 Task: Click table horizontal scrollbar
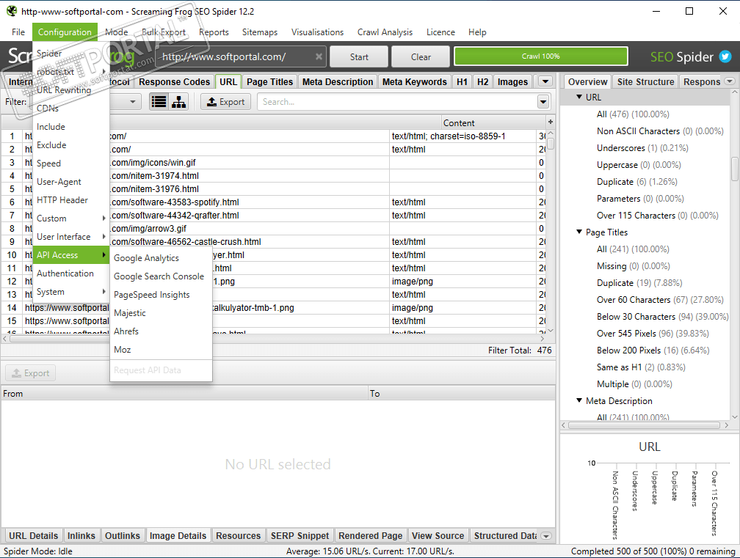tap(275, 338)
